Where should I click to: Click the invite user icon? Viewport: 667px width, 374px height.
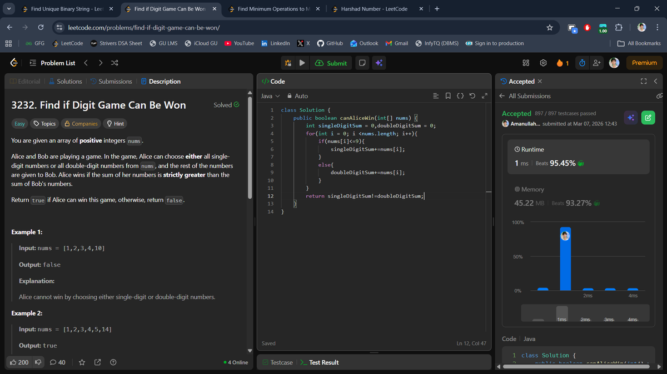tap(597, 63)
